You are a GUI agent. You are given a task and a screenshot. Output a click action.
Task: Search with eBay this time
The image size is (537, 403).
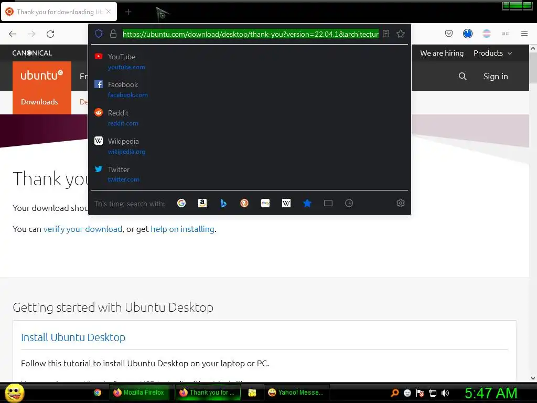[265, 203]
